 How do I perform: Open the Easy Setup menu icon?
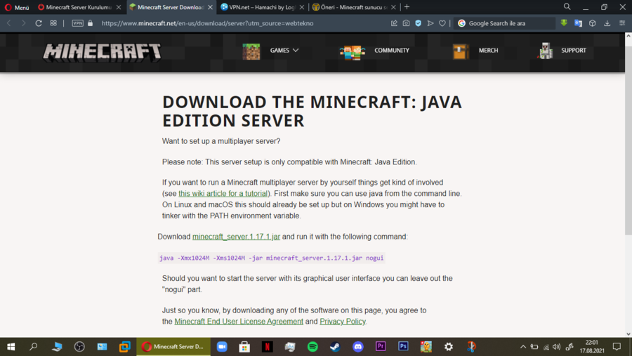coord(622,23)
